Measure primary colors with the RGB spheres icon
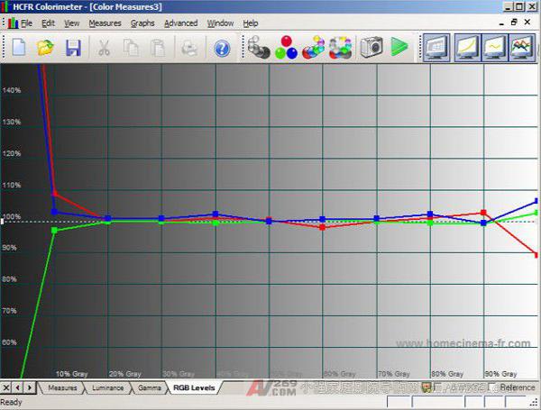The width and height of the screenshot is (541, 410). coord(287,47)
